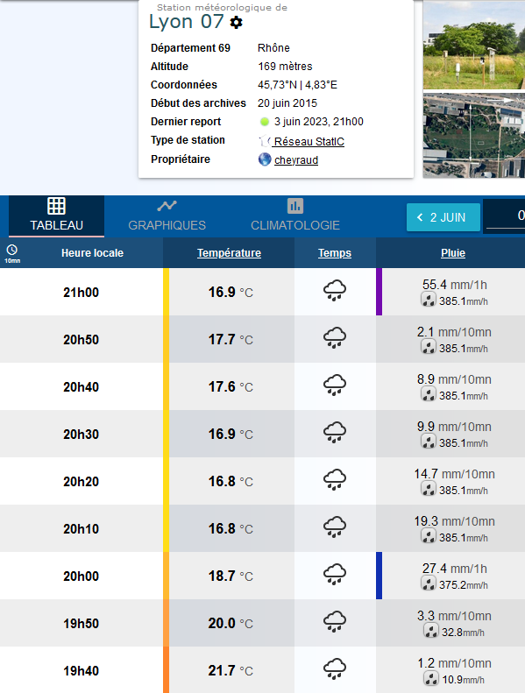Click the green status dot beside Dernier report
The width and height of the screenshot is (525, 693).
click(x=265, y=122)
